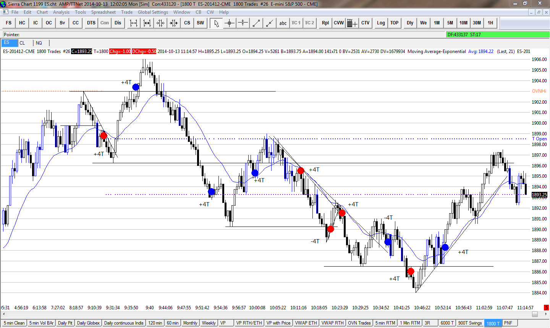
Task: Set chart period to 30M
Action: click(x=477, y=23)
